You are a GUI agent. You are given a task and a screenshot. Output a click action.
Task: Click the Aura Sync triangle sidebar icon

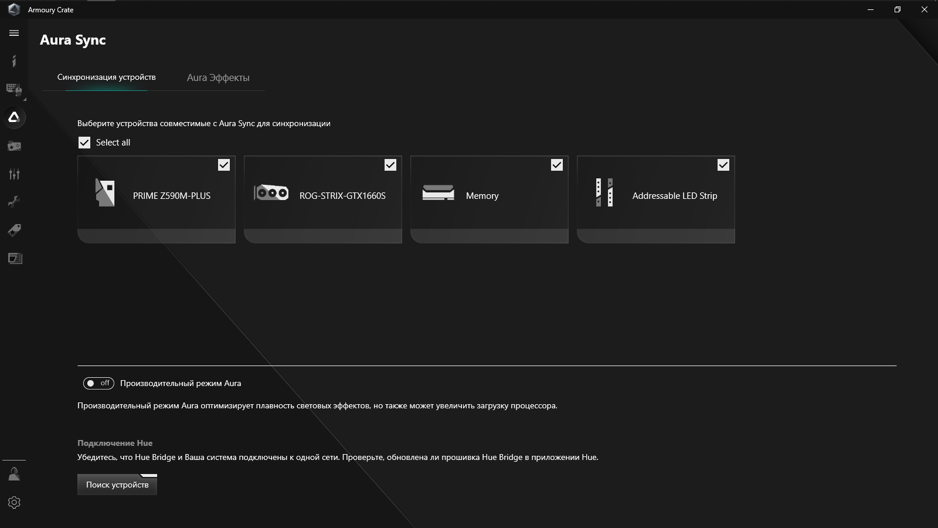[14, 117]
